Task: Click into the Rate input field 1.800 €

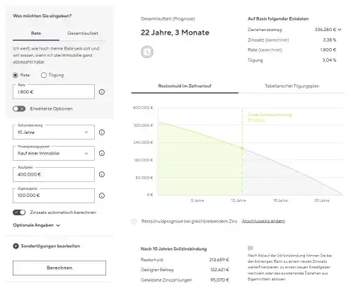Action: 54,92
